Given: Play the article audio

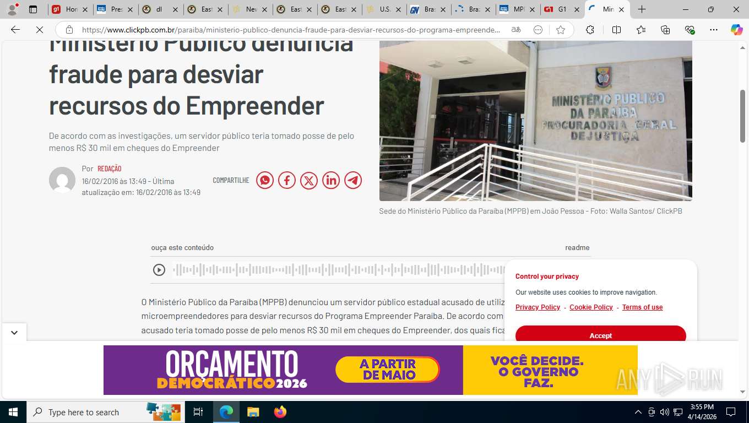Looking at the screenshot, I should [x=159, y=270].
